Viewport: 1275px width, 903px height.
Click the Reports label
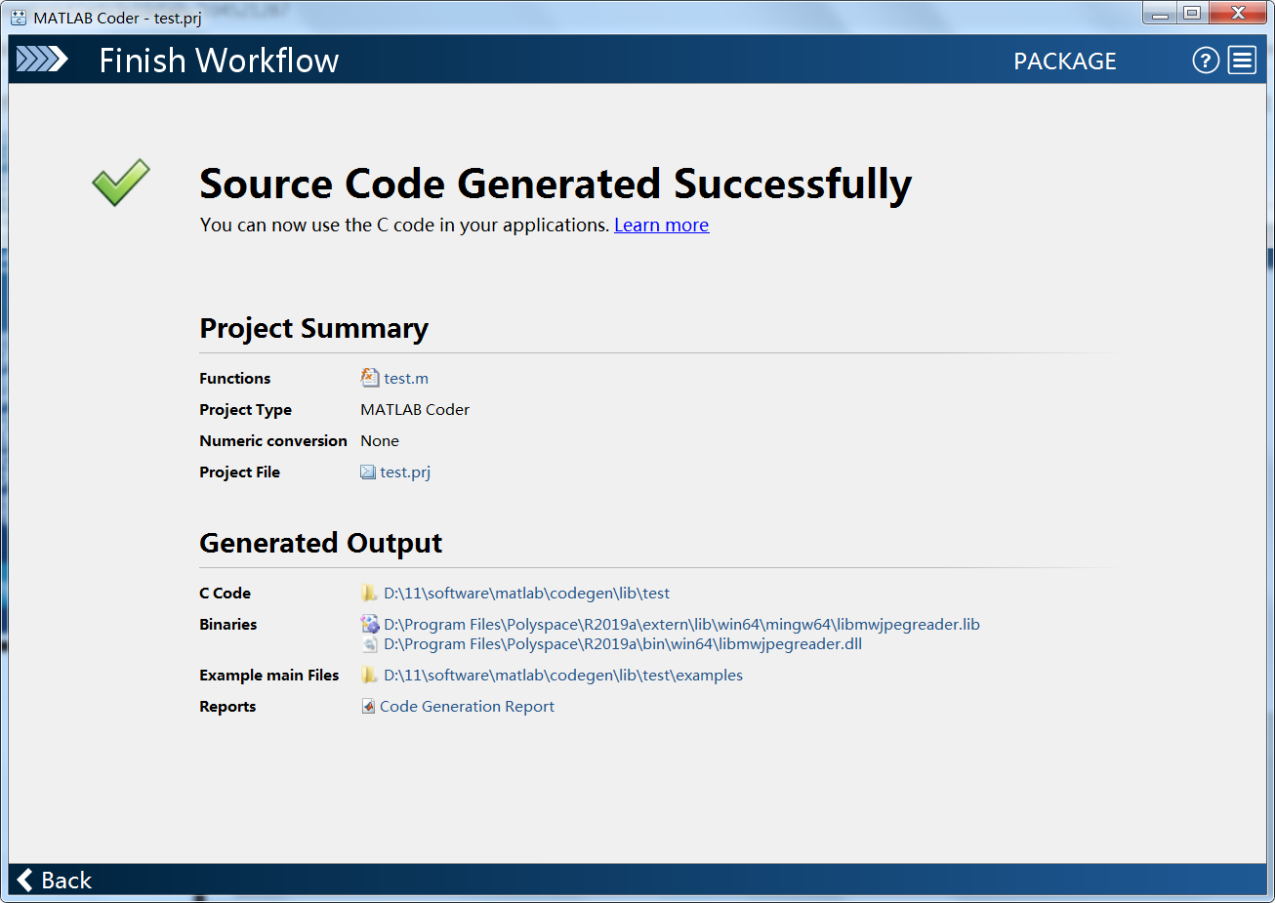227,707
